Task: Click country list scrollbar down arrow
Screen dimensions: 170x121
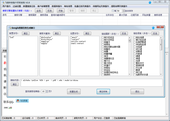Action: tap(129, 74)
